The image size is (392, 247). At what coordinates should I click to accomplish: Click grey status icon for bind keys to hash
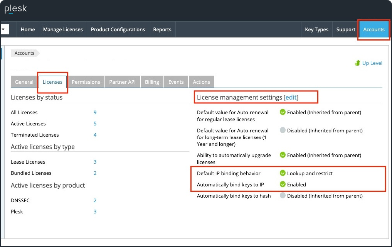tap(283, 196)
